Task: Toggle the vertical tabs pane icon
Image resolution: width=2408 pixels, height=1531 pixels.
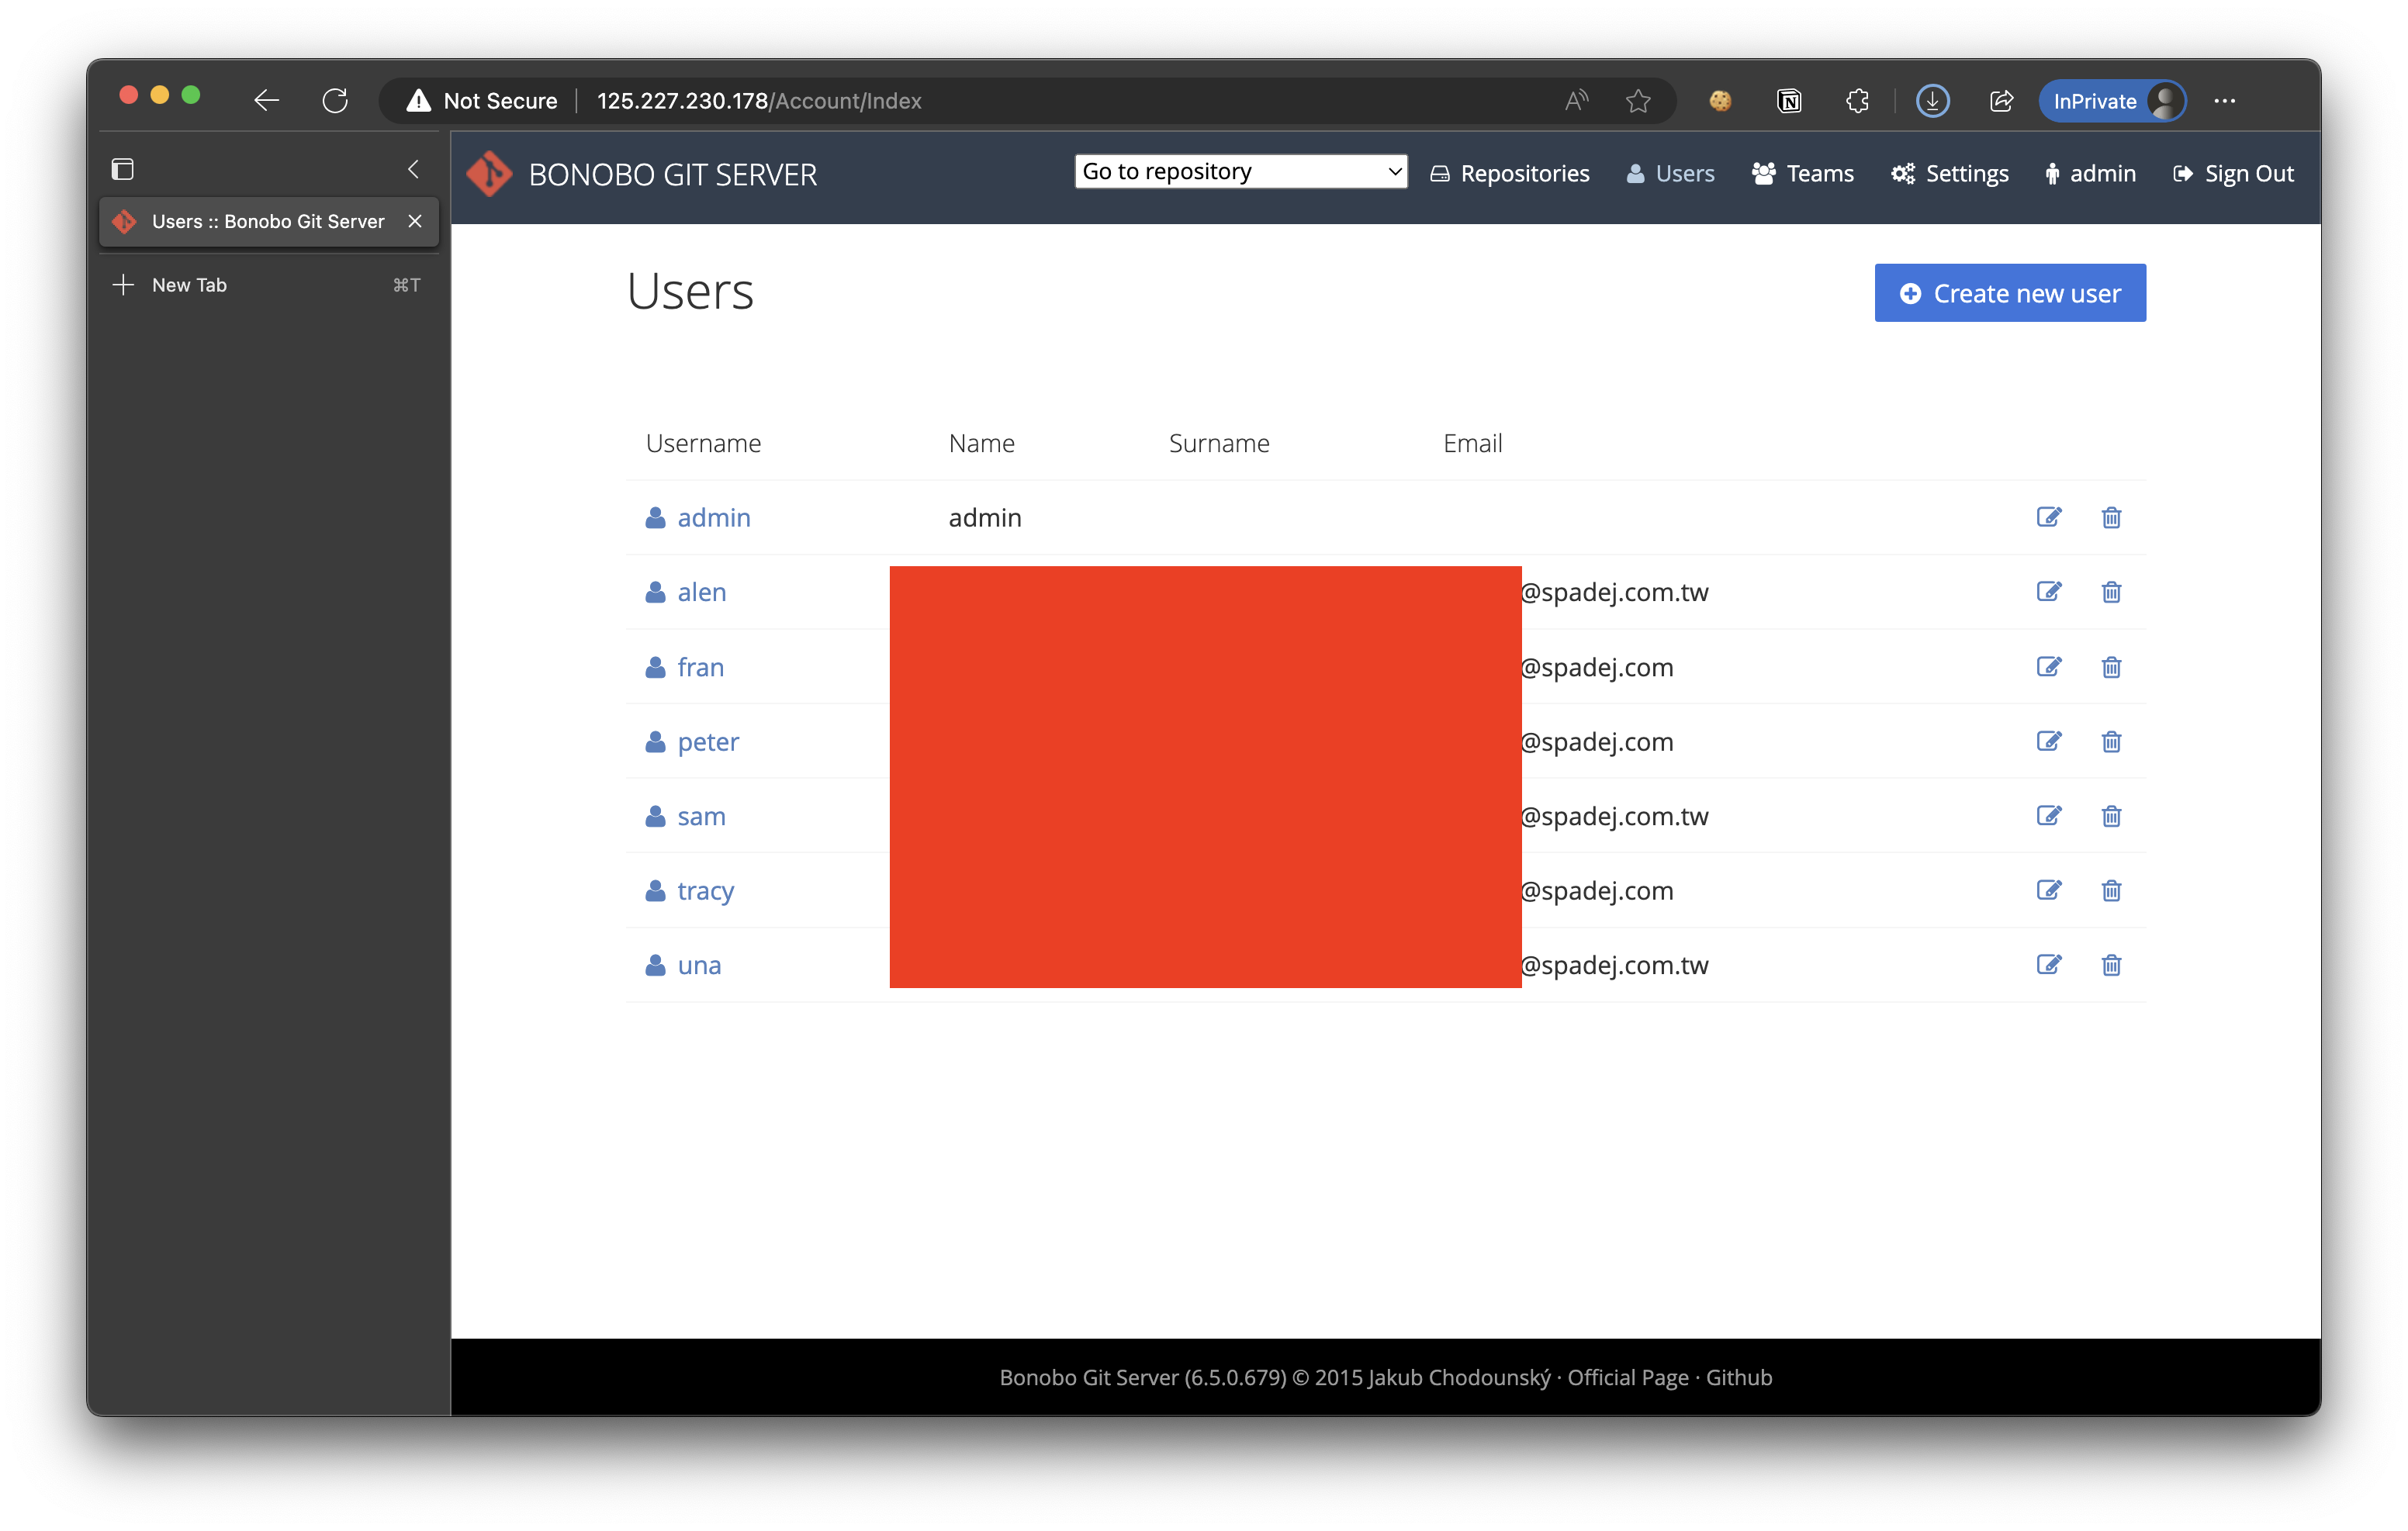Action: point(122,169)
